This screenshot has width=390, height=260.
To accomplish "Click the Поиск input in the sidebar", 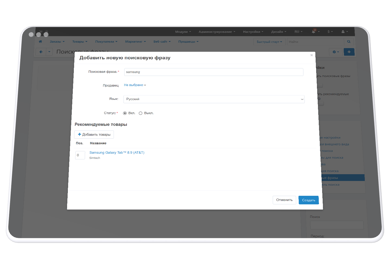I will coord(337,225).
